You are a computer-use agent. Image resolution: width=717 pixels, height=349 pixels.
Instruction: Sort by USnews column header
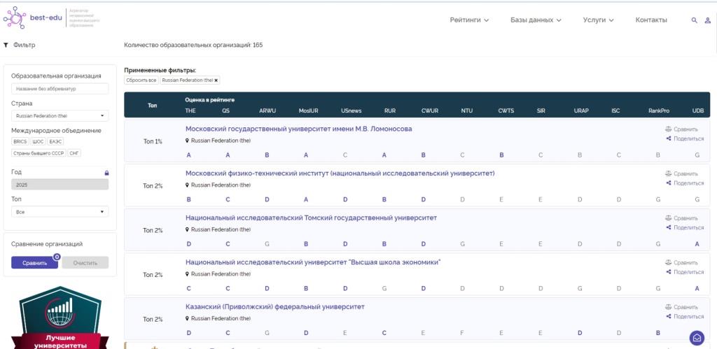[x=351, y=111]
